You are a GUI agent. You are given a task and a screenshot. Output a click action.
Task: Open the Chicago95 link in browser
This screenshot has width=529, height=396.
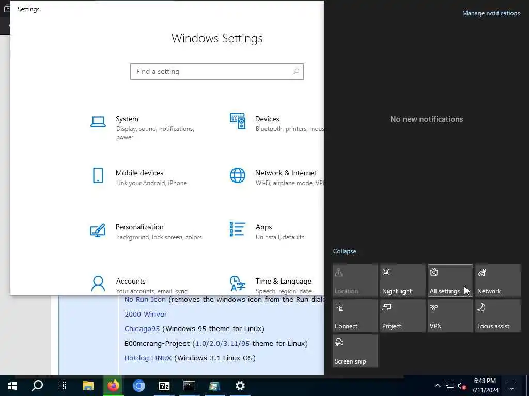[x=142, y=328]
